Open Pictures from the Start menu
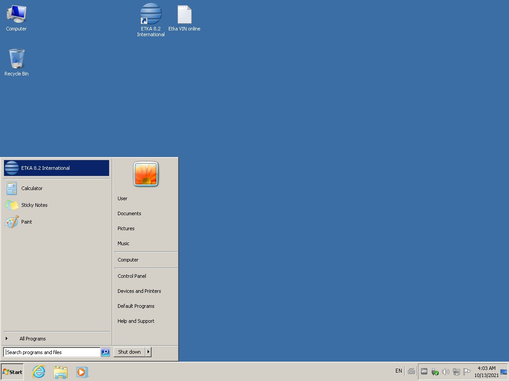 (126, 228)
